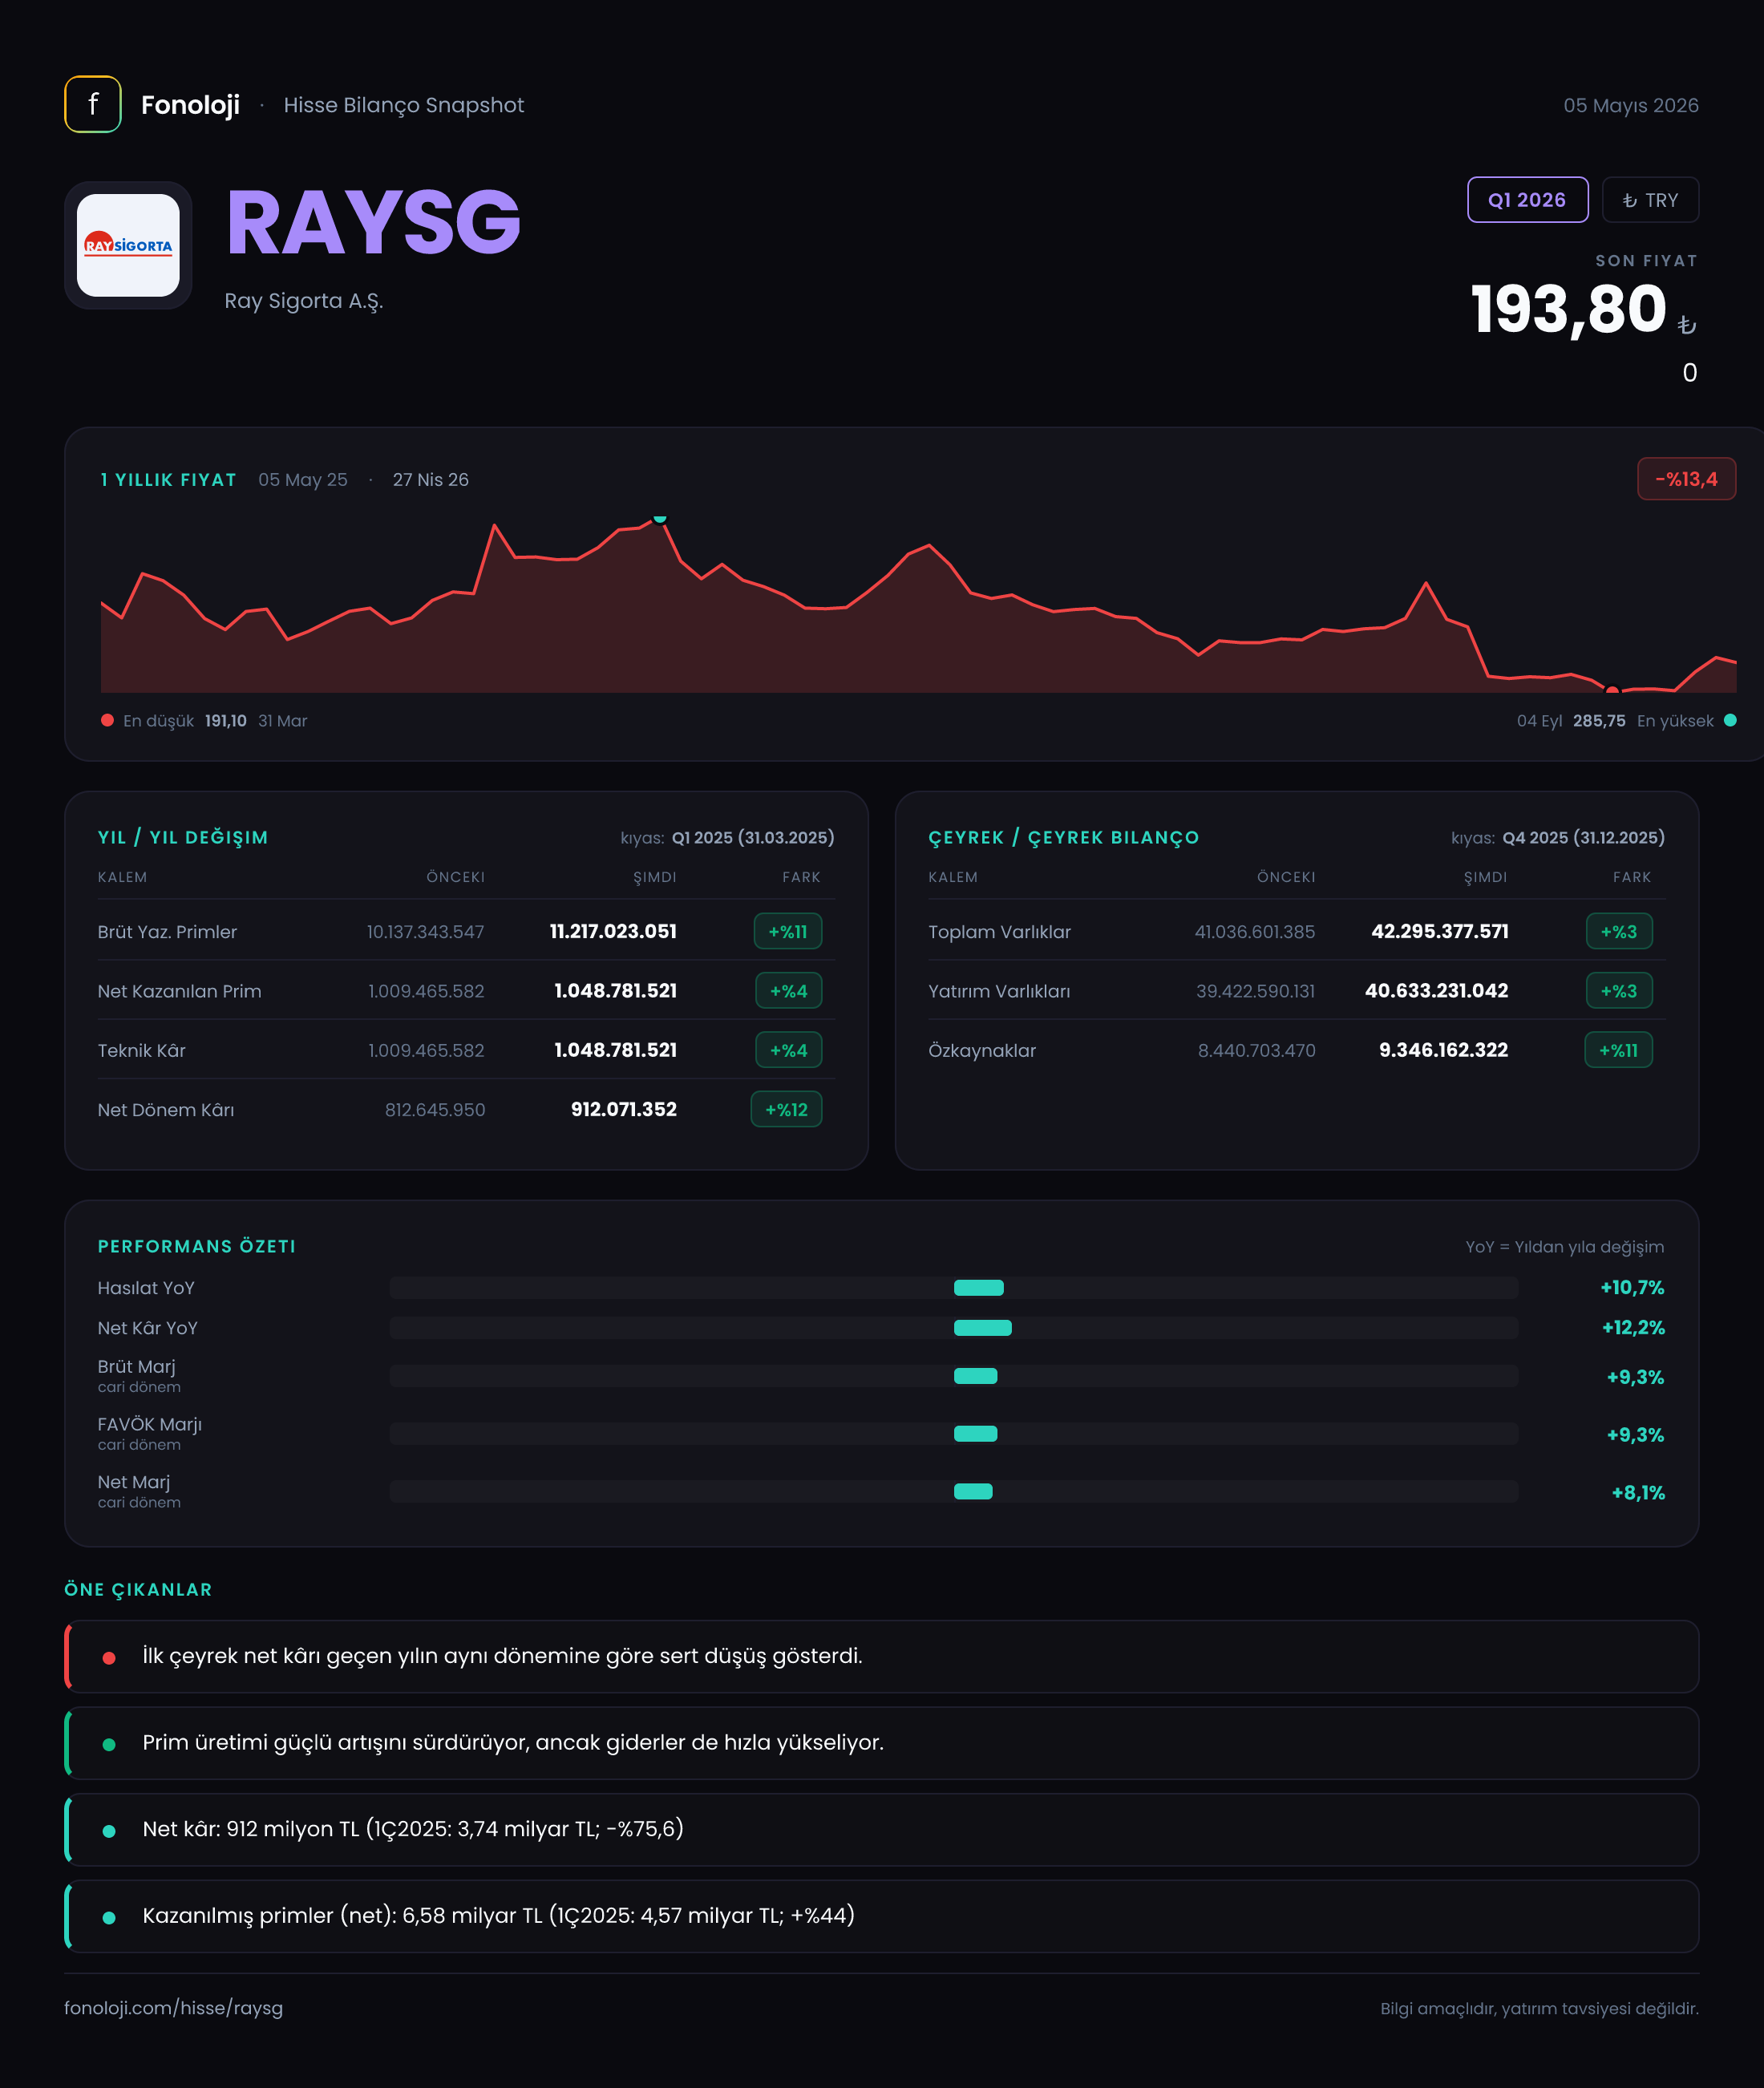The image size is (1764, 2088).
Task: Click the value 42.295.377.571
Action: (x=1440, y=931)
